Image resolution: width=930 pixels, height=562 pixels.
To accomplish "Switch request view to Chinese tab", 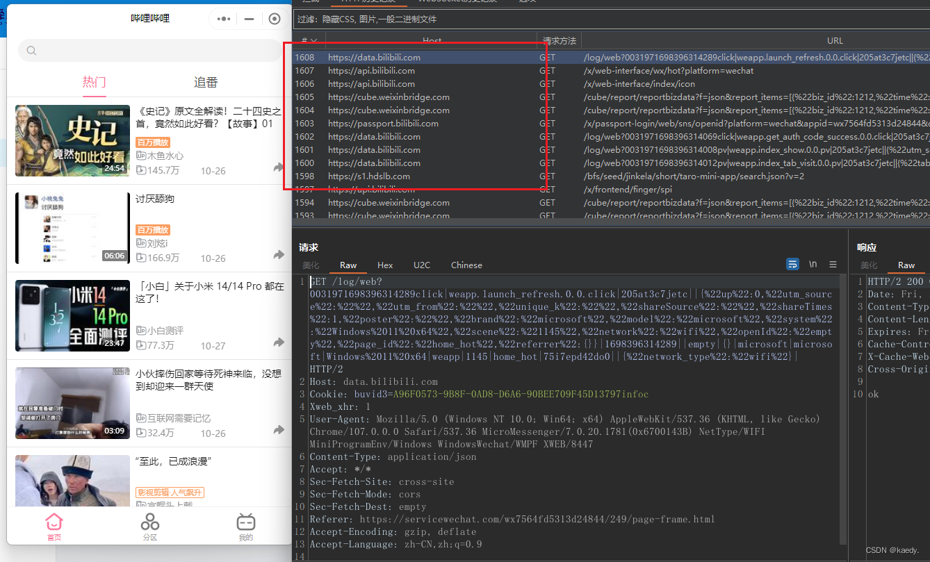I will coord(466,265).
